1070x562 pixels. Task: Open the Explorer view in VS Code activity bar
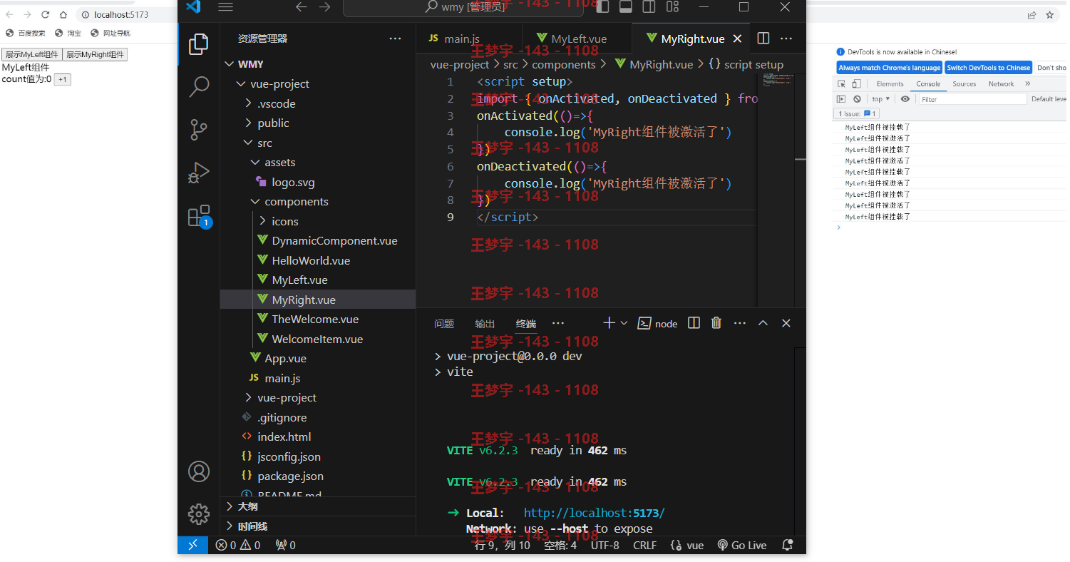pyautogui.click(x=198, y=44)
